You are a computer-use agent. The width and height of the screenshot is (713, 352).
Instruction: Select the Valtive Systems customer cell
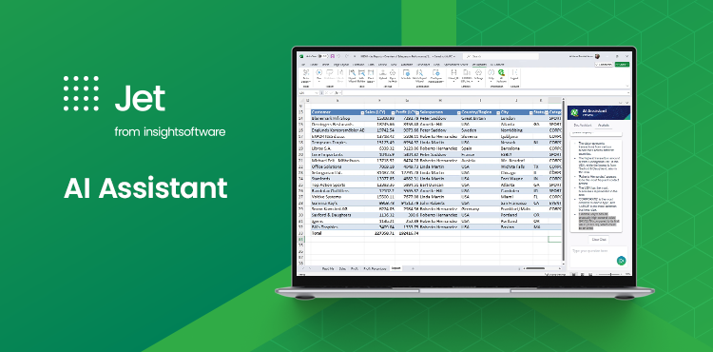pos(337,197)
